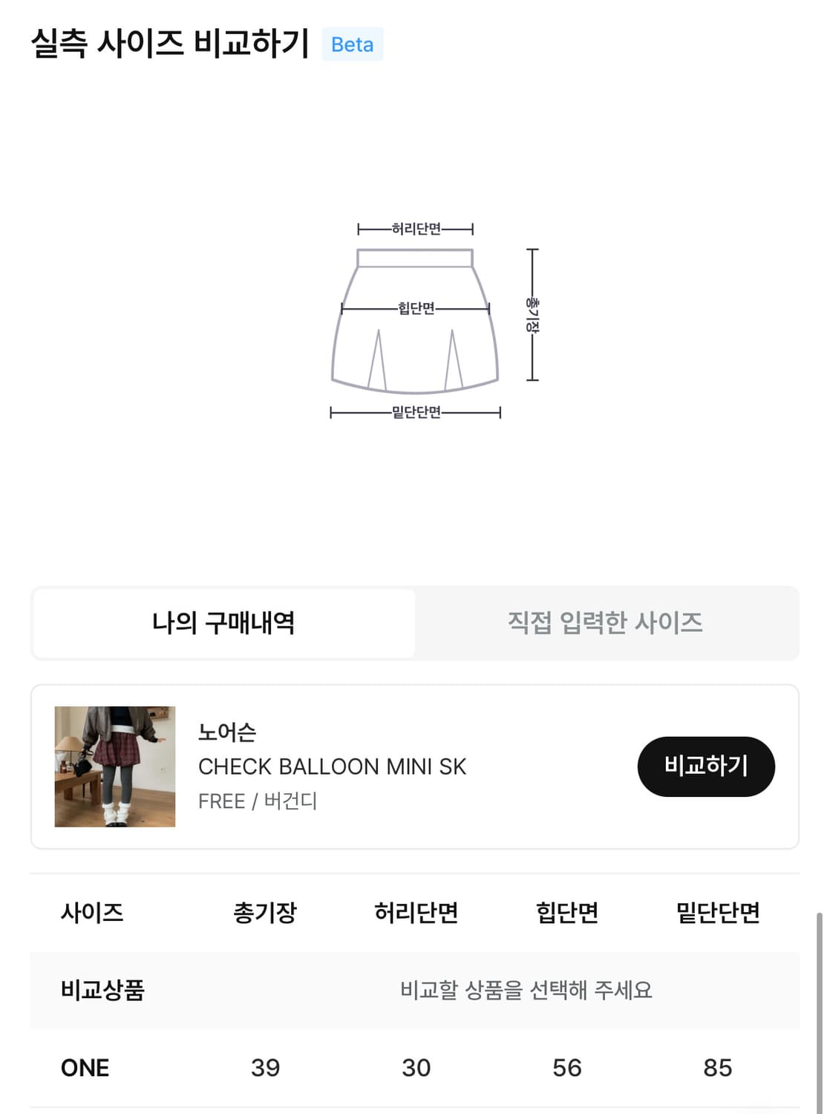
Task: Click the vertical scrollbar on the right edge
Action: point(820,1010)
